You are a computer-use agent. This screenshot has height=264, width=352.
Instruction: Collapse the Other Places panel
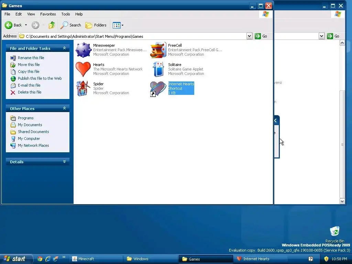pyautogui.click(x=64, y=108)
